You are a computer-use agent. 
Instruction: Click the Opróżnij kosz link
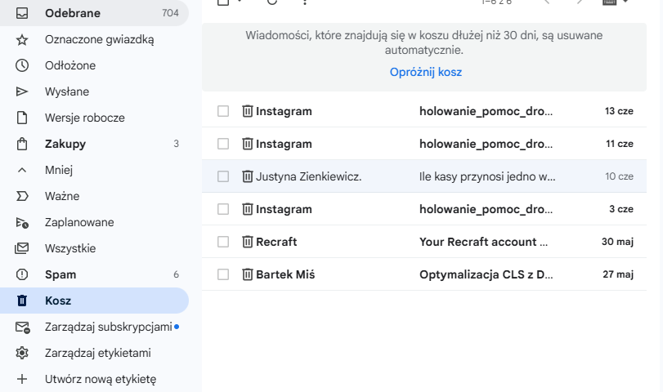click(425, 72)
